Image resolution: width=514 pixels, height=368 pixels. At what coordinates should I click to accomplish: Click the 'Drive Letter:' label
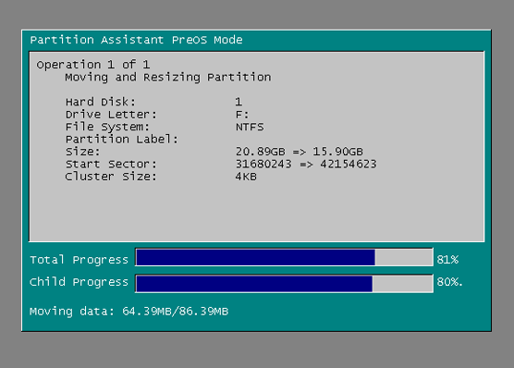pyautogui.click(x=111, y=115)
